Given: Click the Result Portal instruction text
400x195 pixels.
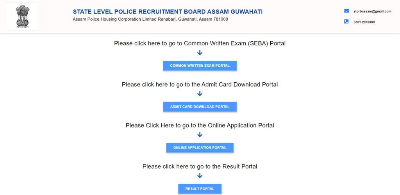Looking at the screenshot, I should (200, 167).
